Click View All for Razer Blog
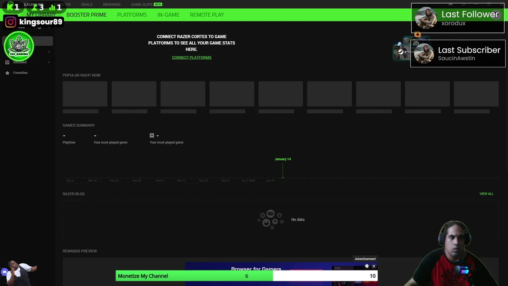This screenshot has height=286, width=508. point(486,193)
